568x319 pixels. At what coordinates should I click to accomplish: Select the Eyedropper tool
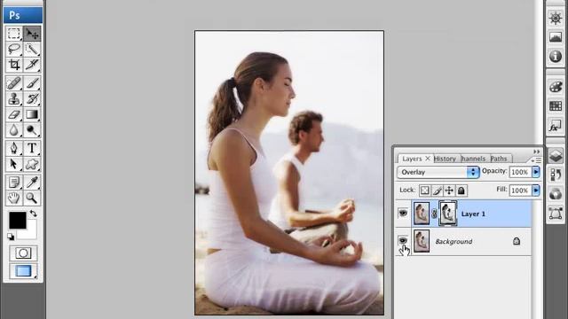point(32,183)
